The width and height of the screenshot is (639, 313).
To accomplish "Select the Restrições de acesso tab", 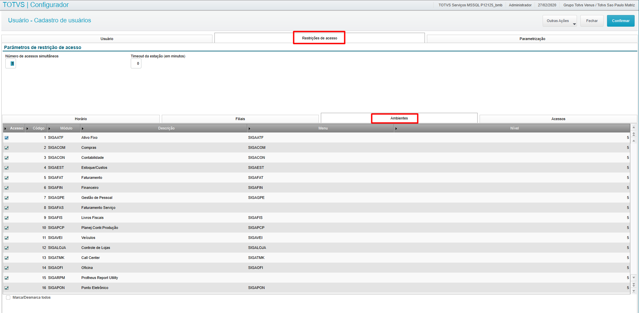I will 319,38.
